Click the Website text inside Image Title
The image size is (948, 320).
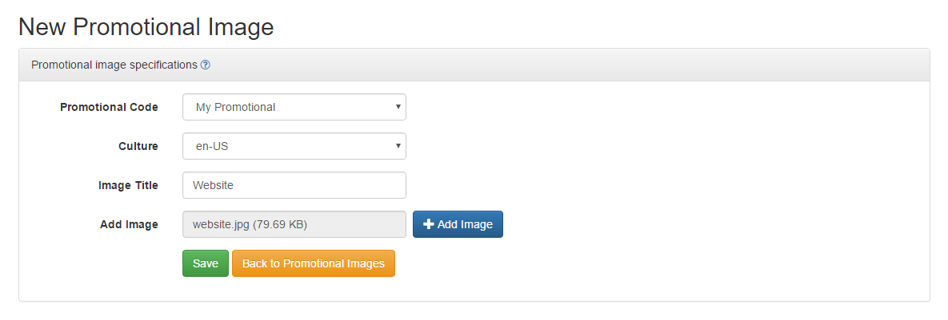213,186
